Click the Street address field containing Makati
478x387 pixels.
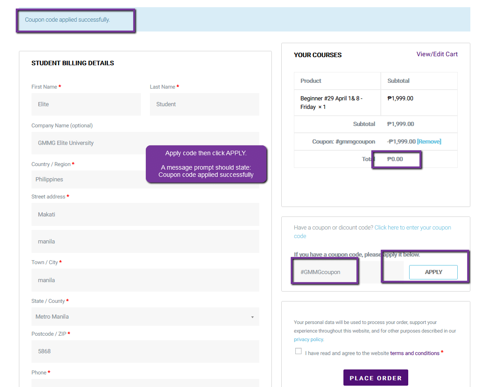tap(145, 215)
